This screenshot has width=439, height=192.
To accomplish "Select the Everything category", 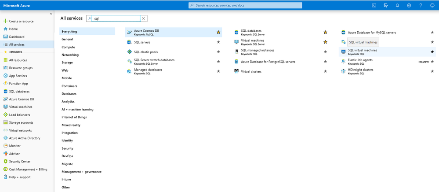I will [87, 31].
